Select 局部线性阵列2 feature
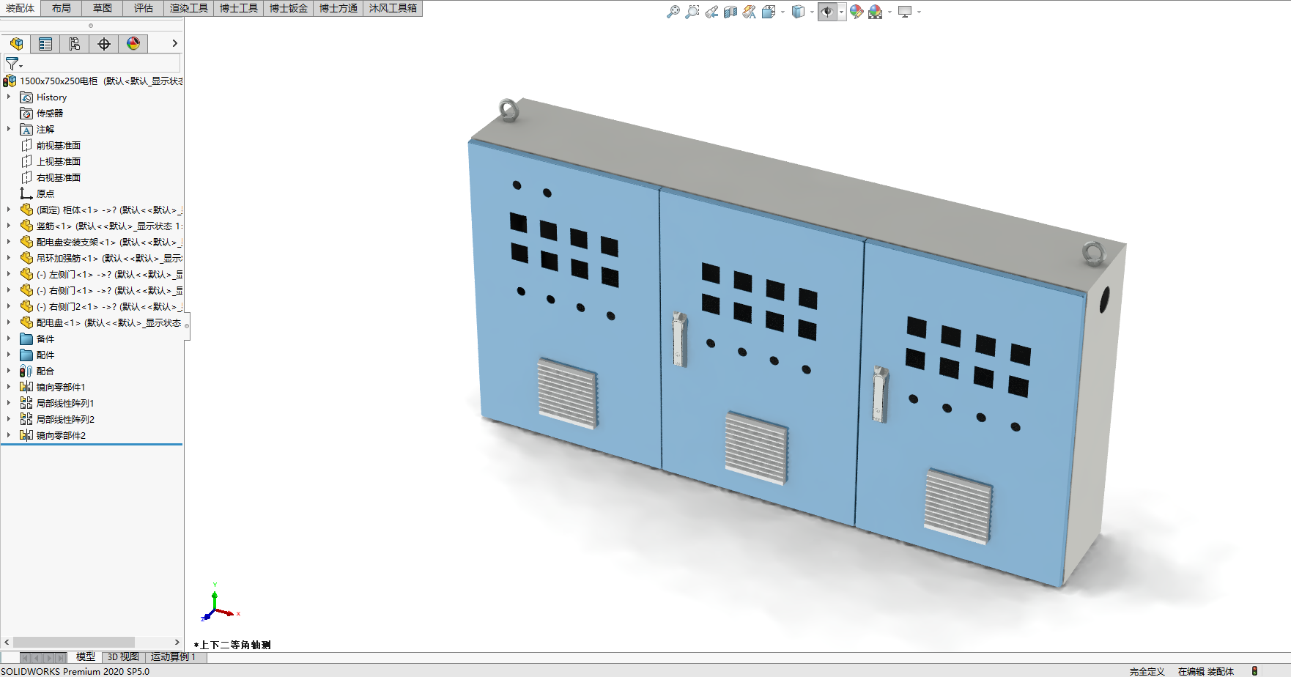This screenshot has width=1291, height=677. (65, 419)
